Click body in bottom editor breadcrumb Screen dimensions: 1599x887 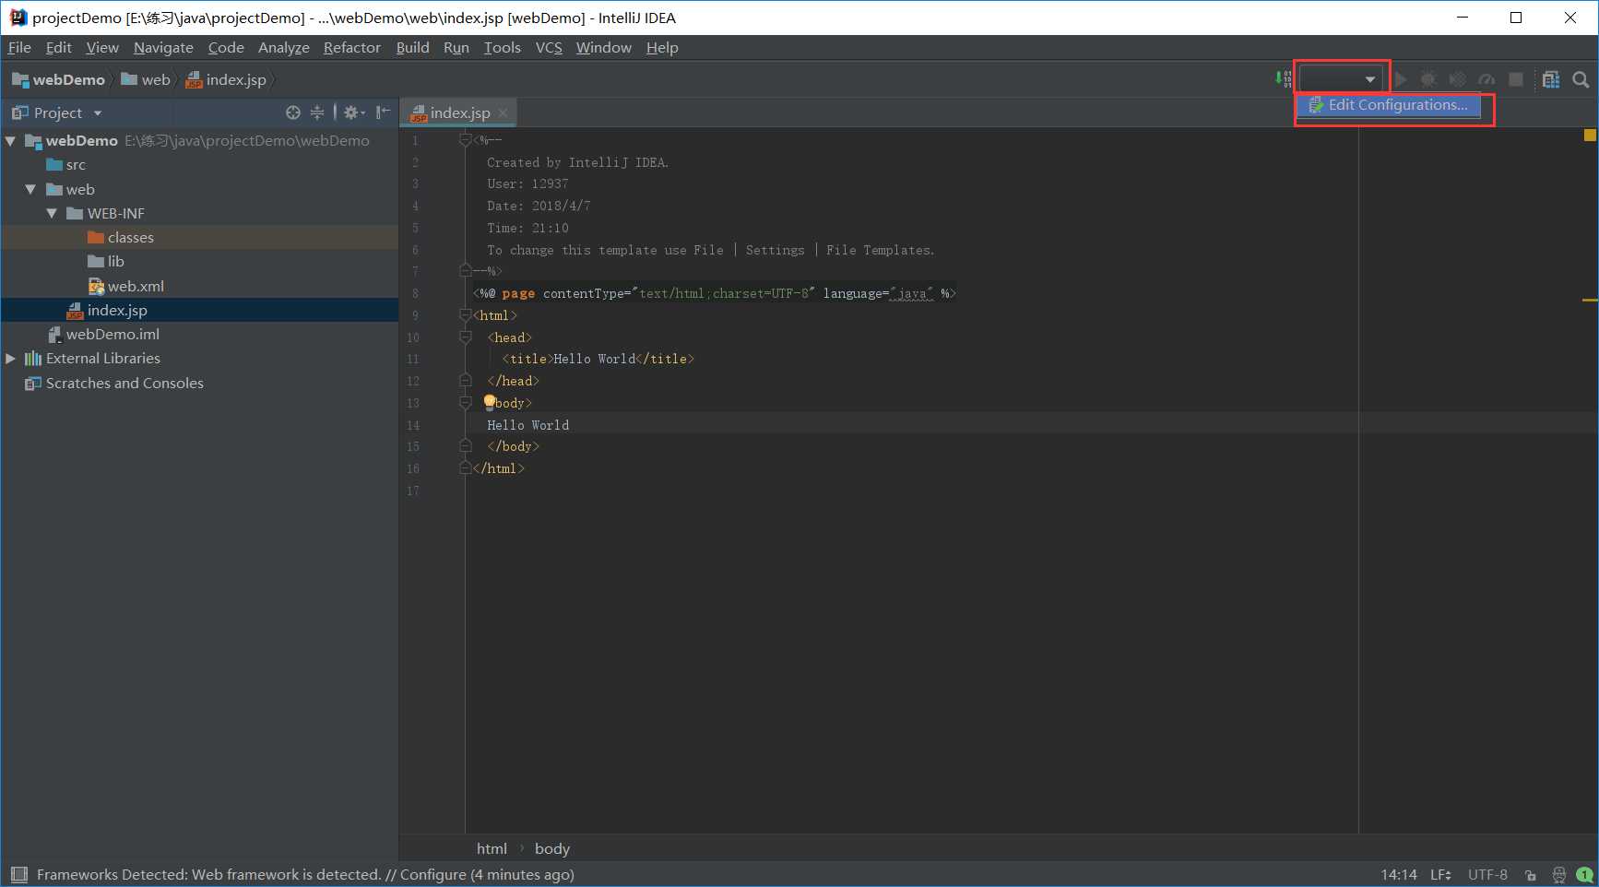(x=552, y=849)
